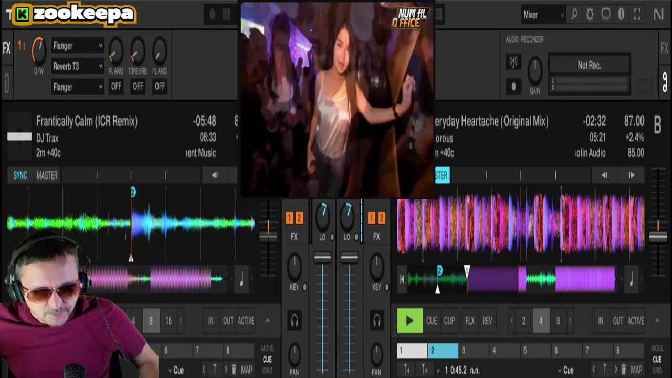672x378 pixels.
Task: Click Deck A tempo bend left arrow
Action: point(214,175)
